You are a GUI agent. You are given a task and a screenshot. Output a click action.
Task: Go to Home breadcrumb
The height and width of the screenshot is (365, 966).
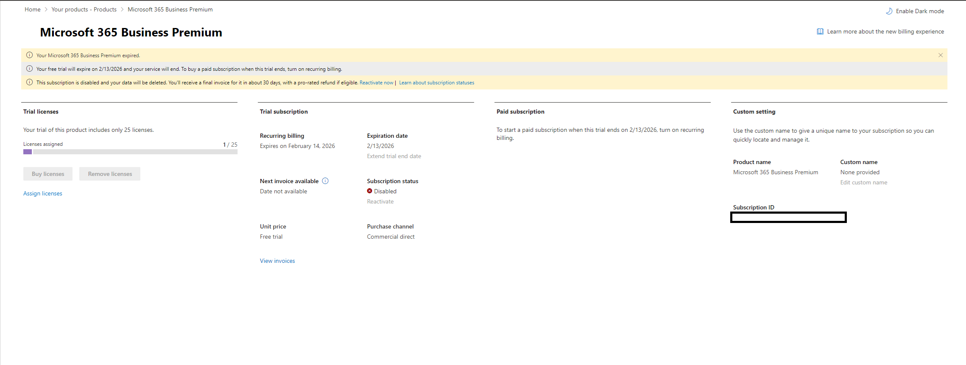[33, 9]
